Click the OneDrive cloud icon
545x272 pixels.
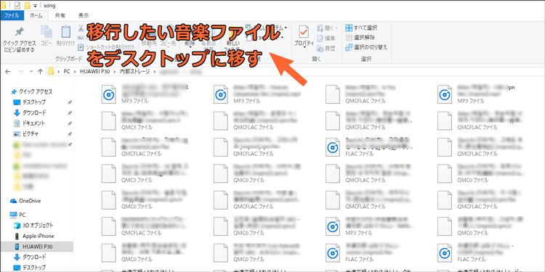(14, 201)
